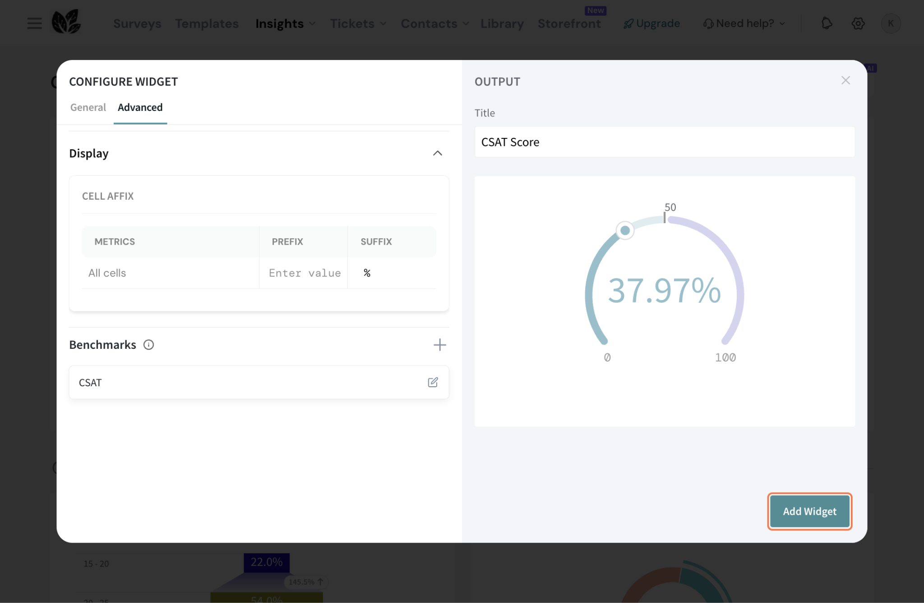The height and width of the screenshot is (603, 924).
Task: Click the Prefix Enter value field
Action: tap(305, 273)
